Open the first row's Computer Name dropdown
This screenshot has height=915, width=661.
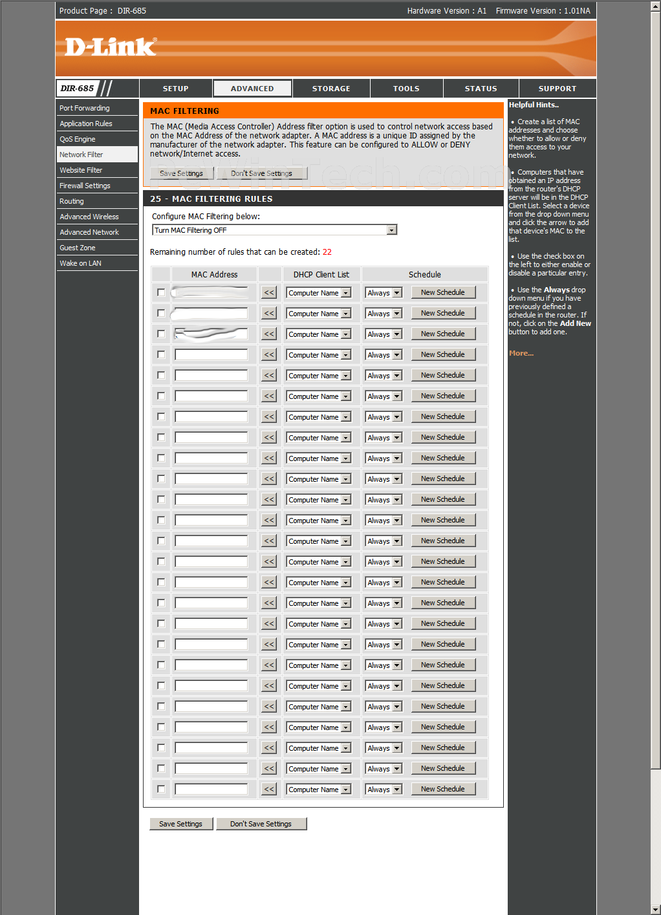pyautogui.click(x=318, y=293)
